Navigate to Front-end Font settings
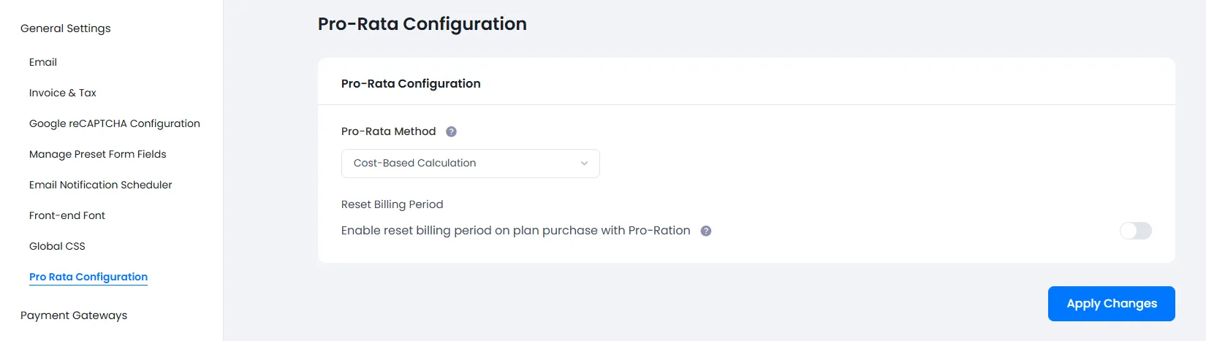 (x=67, y=215)
